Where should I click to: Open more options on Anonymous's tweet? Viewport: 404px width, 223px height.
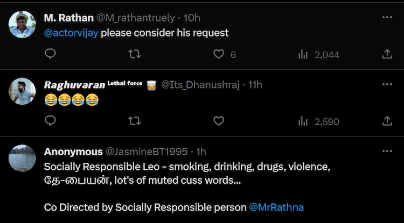387,152
